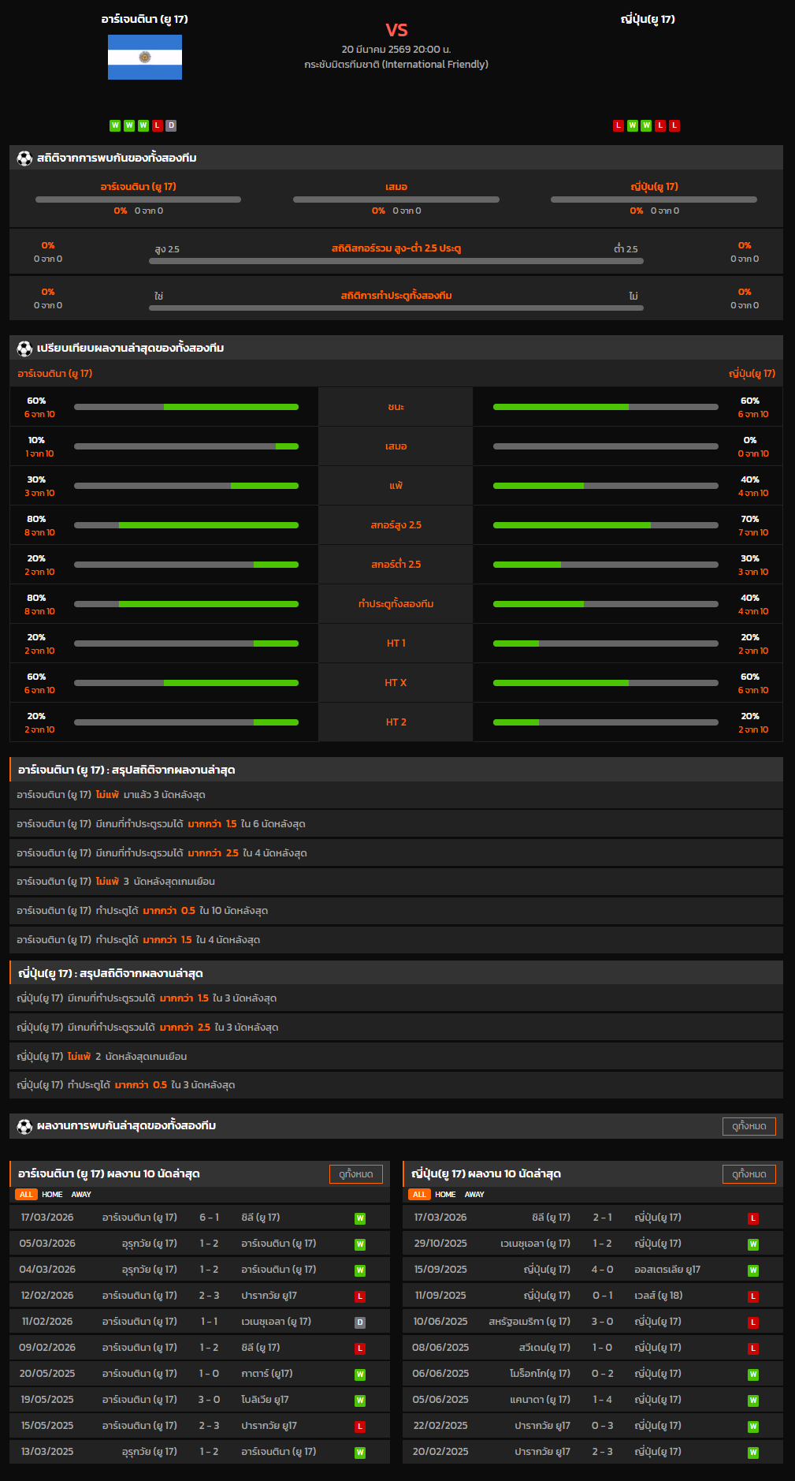Open 'ดูทั้งหมด' for latest head-to-head meetings
This screenshot has width=795, height=1481.
point(749,1126)
